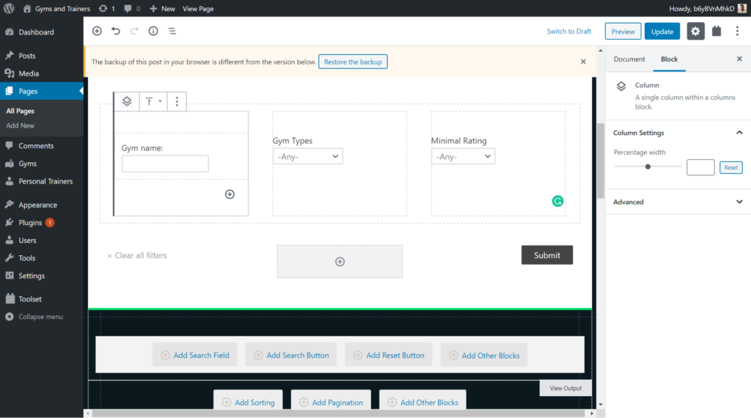Add block inside Gym name column

(x=230, y=194)
